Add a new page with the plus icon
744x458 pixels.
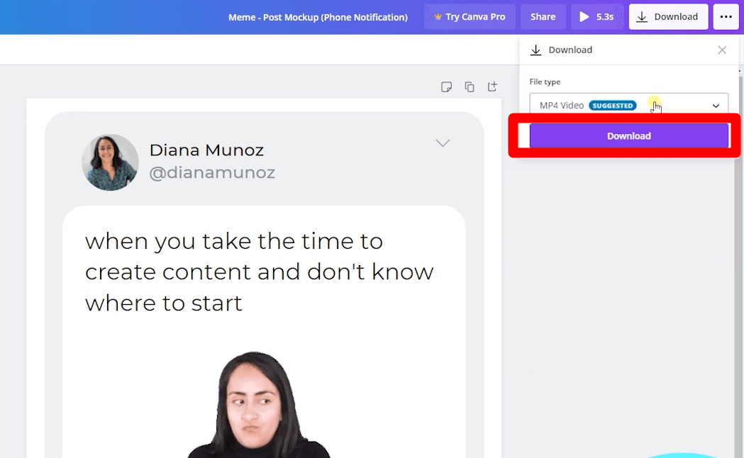[492, 86]
